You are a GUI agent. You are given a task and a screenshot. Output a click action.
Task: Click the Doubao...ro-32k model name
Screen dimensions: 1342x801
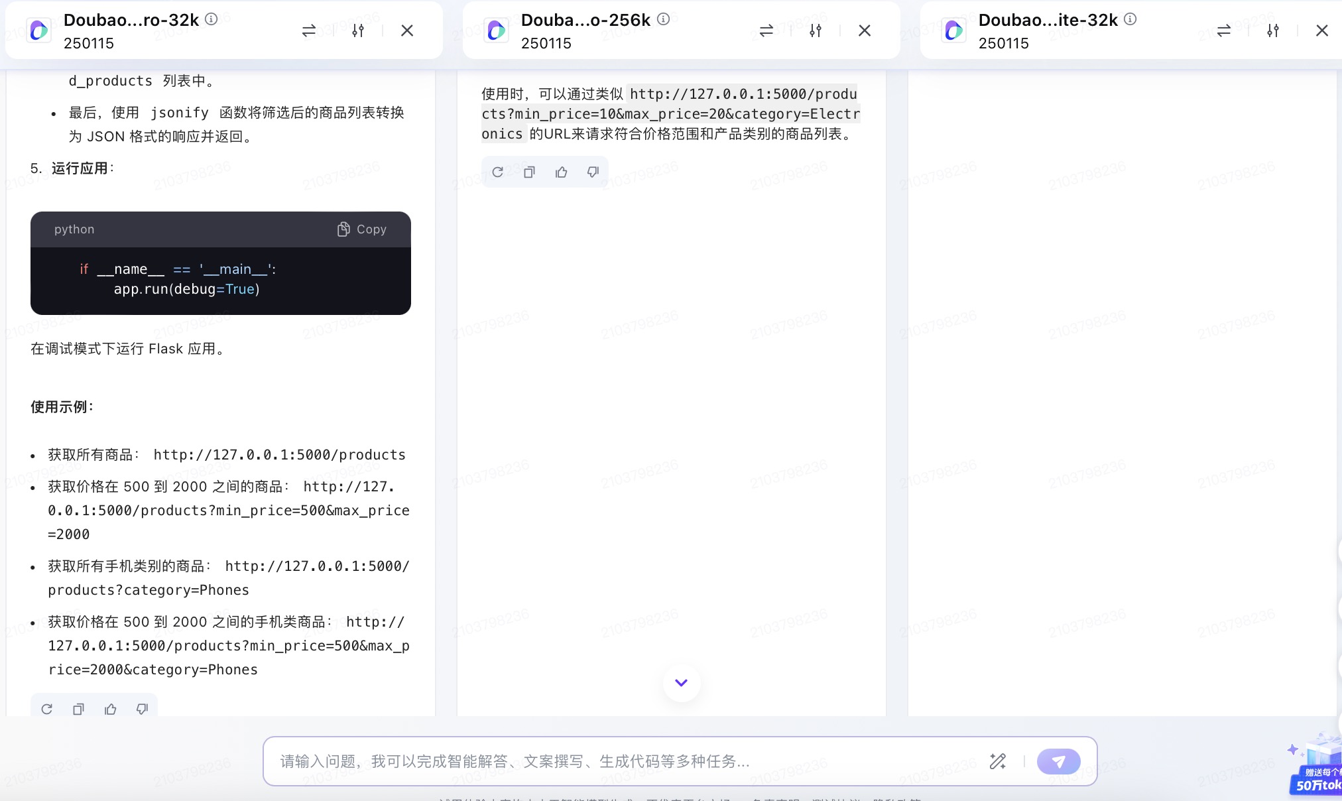coord(131,21)
